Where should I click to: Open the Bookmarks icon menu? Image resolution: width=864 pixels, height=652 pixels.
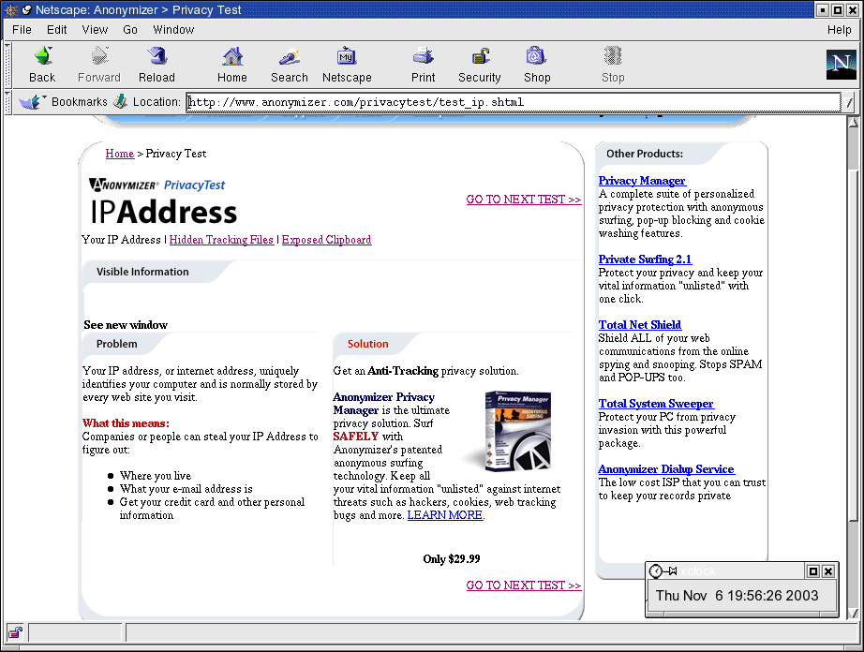tap(30, 102)
